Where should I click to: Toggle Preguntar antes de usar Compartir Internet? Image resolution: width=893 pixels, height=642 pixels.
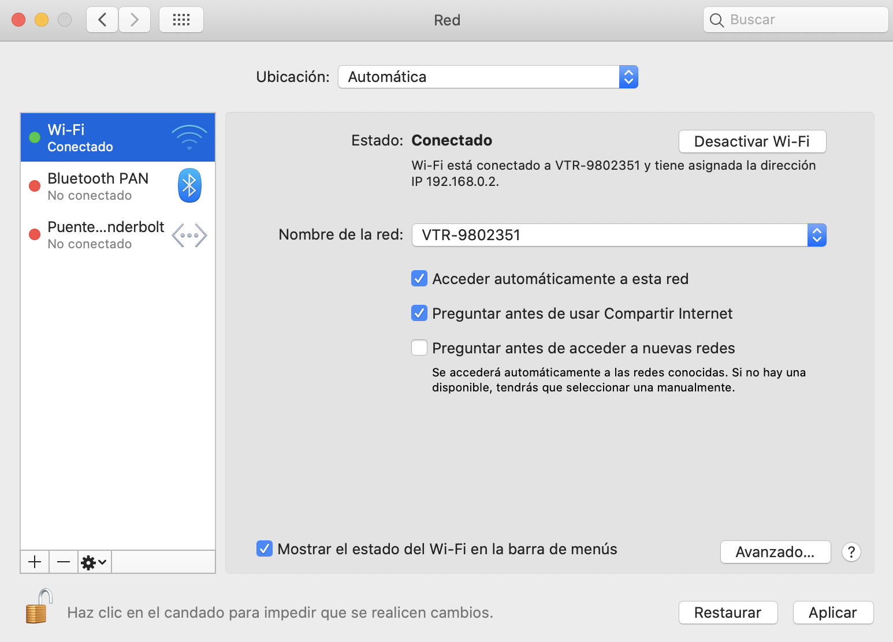(419, 313)
